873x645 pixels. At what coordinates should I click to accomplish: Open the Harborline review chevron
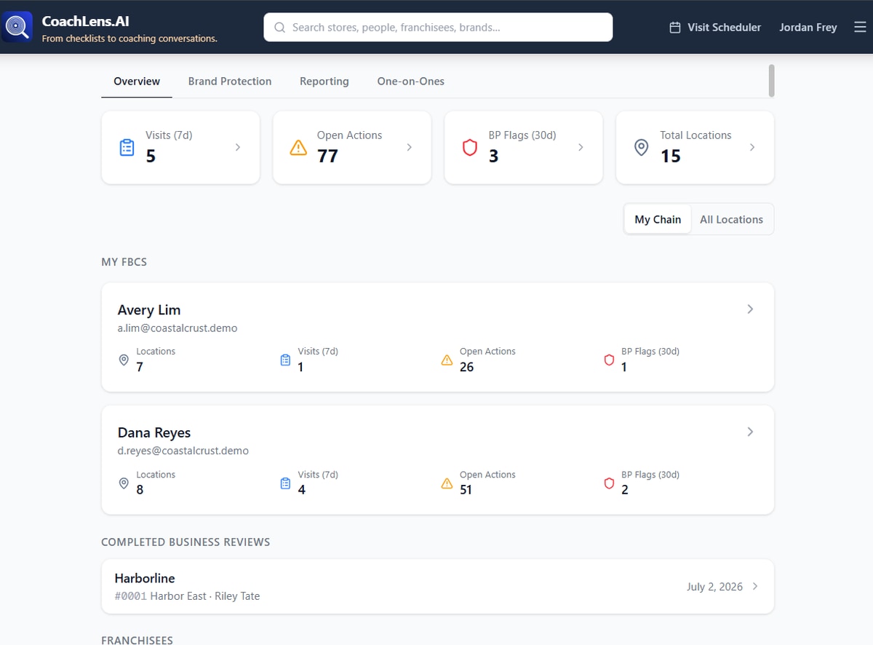(755, 587)
